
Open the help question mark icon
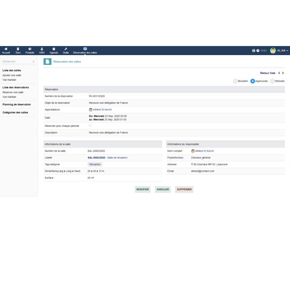[x=258, y=51]
